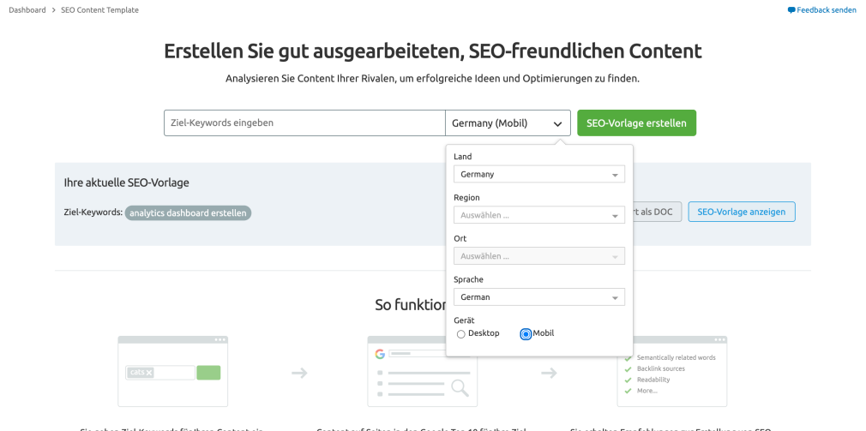This screenshot has width=866, height=431.
Task: Open the Dashboard breadcrumb link
Action: pos(27,10)
